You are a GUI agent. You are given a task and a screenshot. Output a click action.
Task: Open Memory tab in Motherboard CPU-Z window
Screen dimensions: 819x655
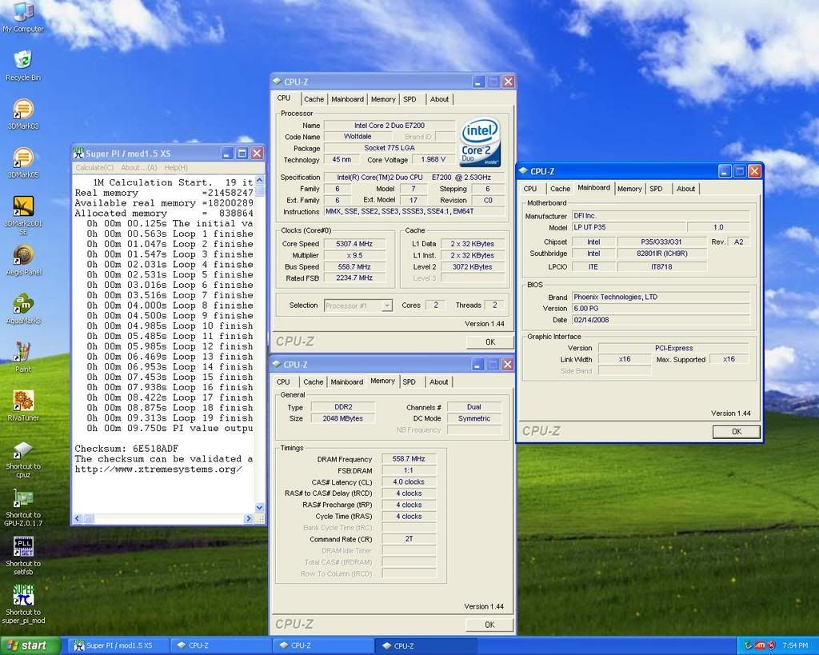(629, 189)
